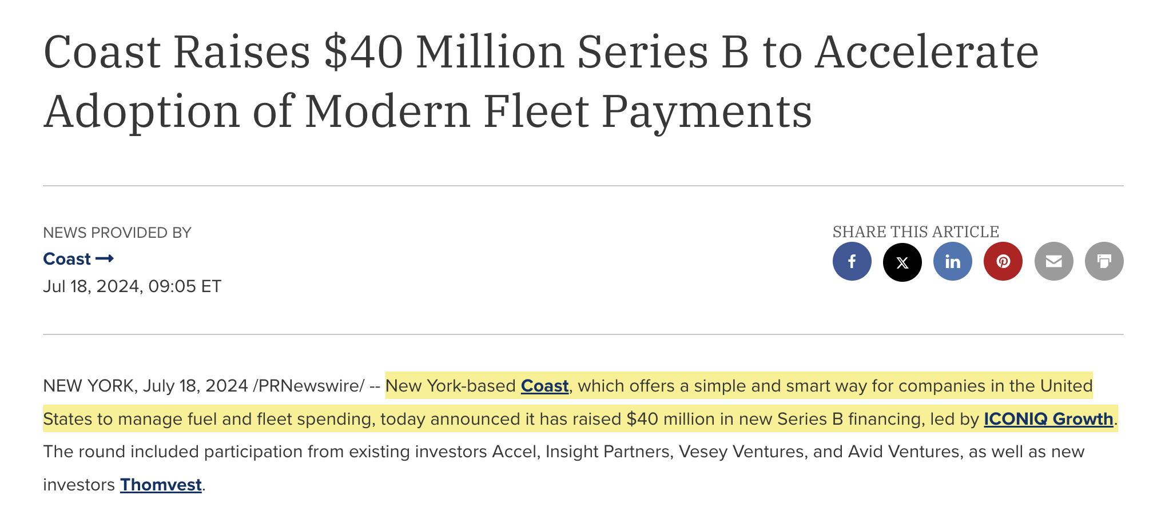Screen dimensions: 1169x511
Task: Open the Coast link under News Provided By
Action: (67, 259)
